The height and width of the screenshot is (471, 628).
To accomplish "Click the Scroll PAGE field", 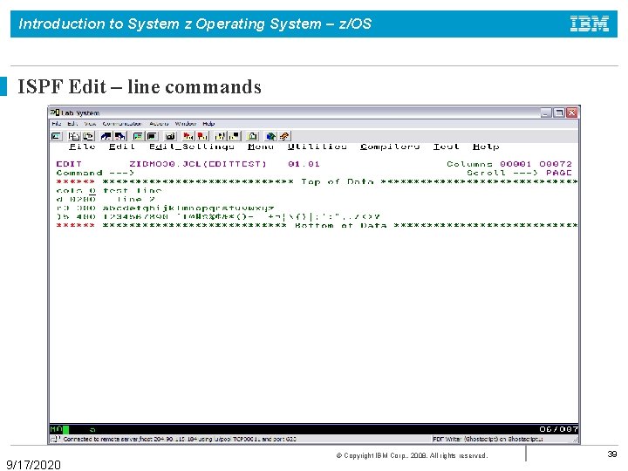I will (x=559, y=173).
